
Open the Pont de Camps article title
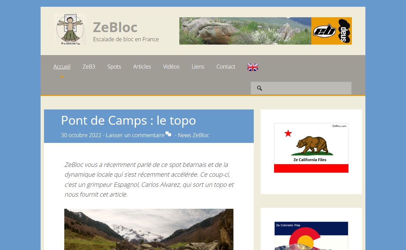(128, 120)
